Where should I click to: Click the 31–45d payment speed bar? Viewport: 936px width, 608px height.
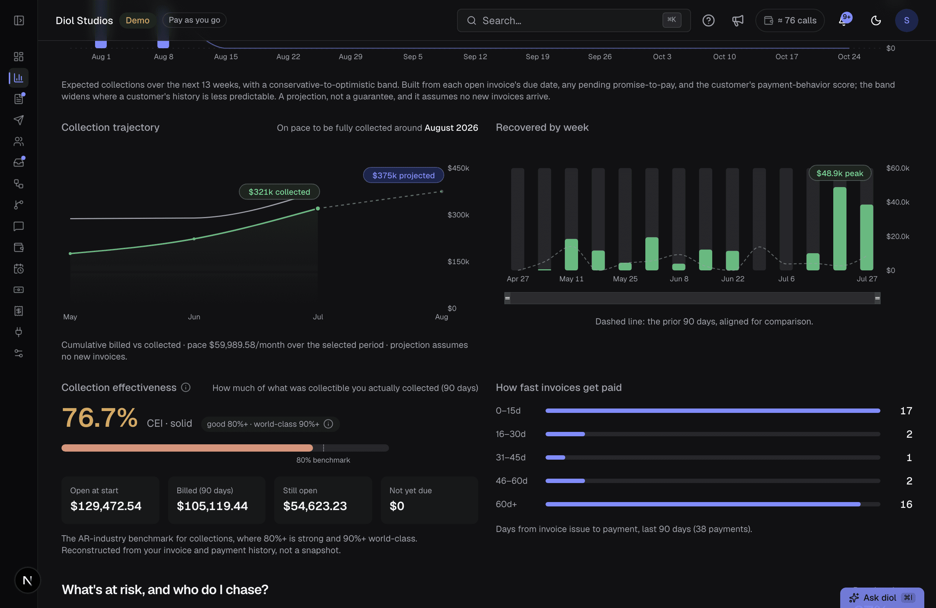click(x=713, y=457)
